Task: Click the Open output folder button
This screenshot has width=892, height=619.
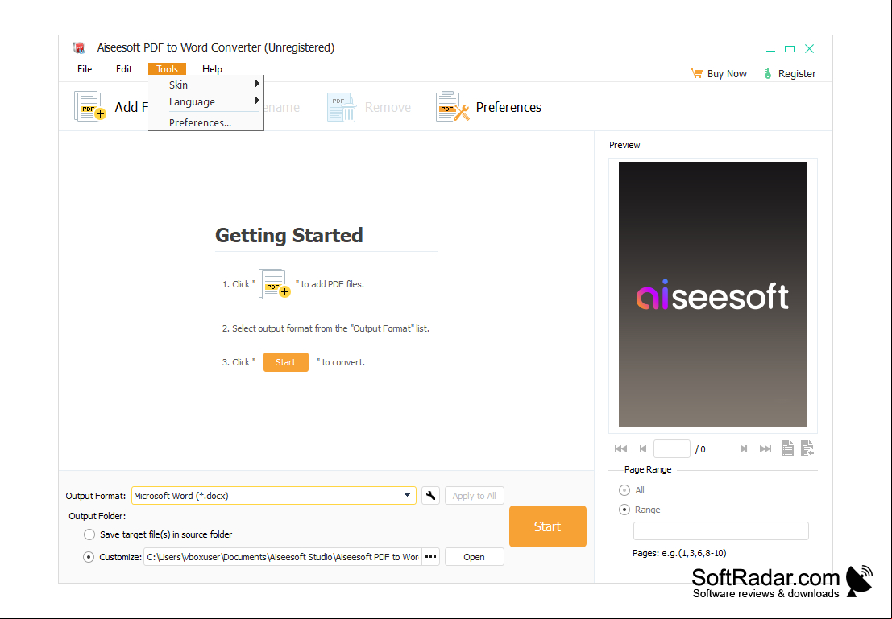Action: (x=475, y=557)
